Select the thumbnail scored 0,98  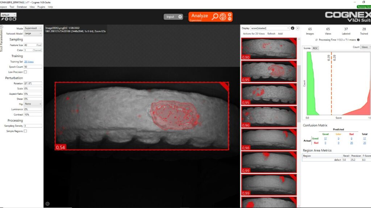(269, 139)
